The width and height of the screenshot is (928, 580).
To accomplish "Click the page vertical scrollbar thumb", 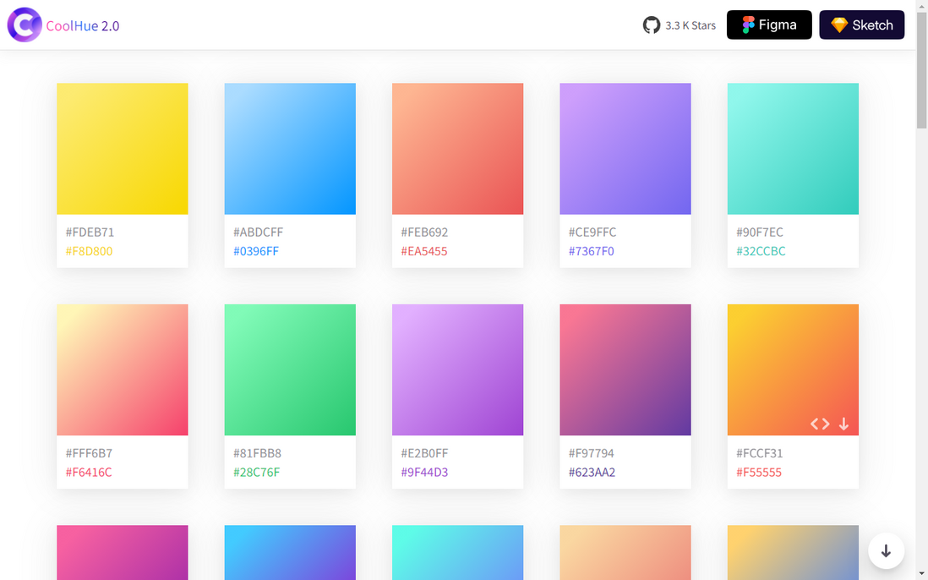I will click(x=921, y=70).
